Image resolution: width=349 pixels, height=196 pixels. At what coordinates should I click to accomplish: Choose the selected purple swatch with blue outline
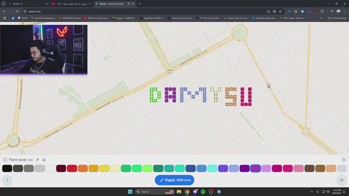255,169
